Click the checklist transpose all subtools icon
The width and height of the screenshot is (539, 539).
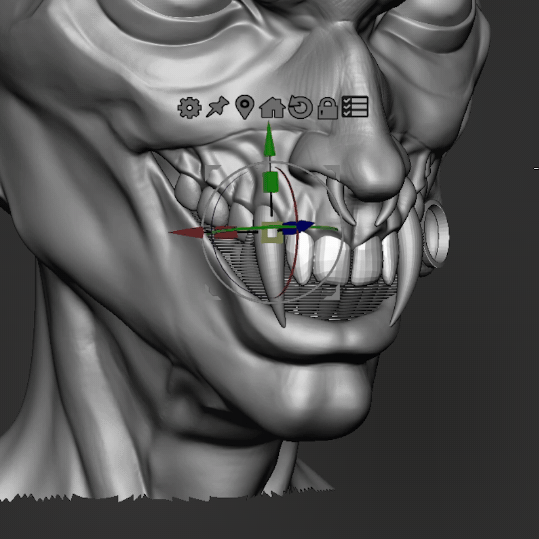click(x=355, y=107)
